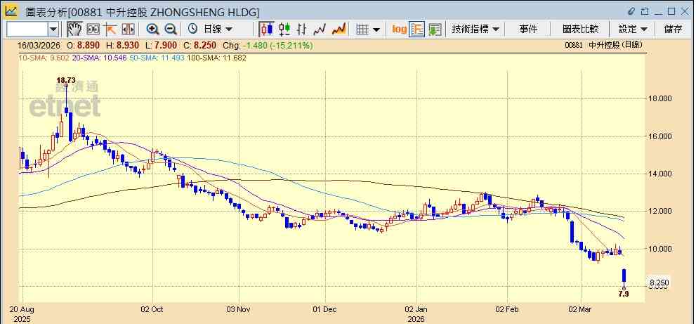
Task: Select the orange arrow pointer tool
Action: tap(110, 30)
